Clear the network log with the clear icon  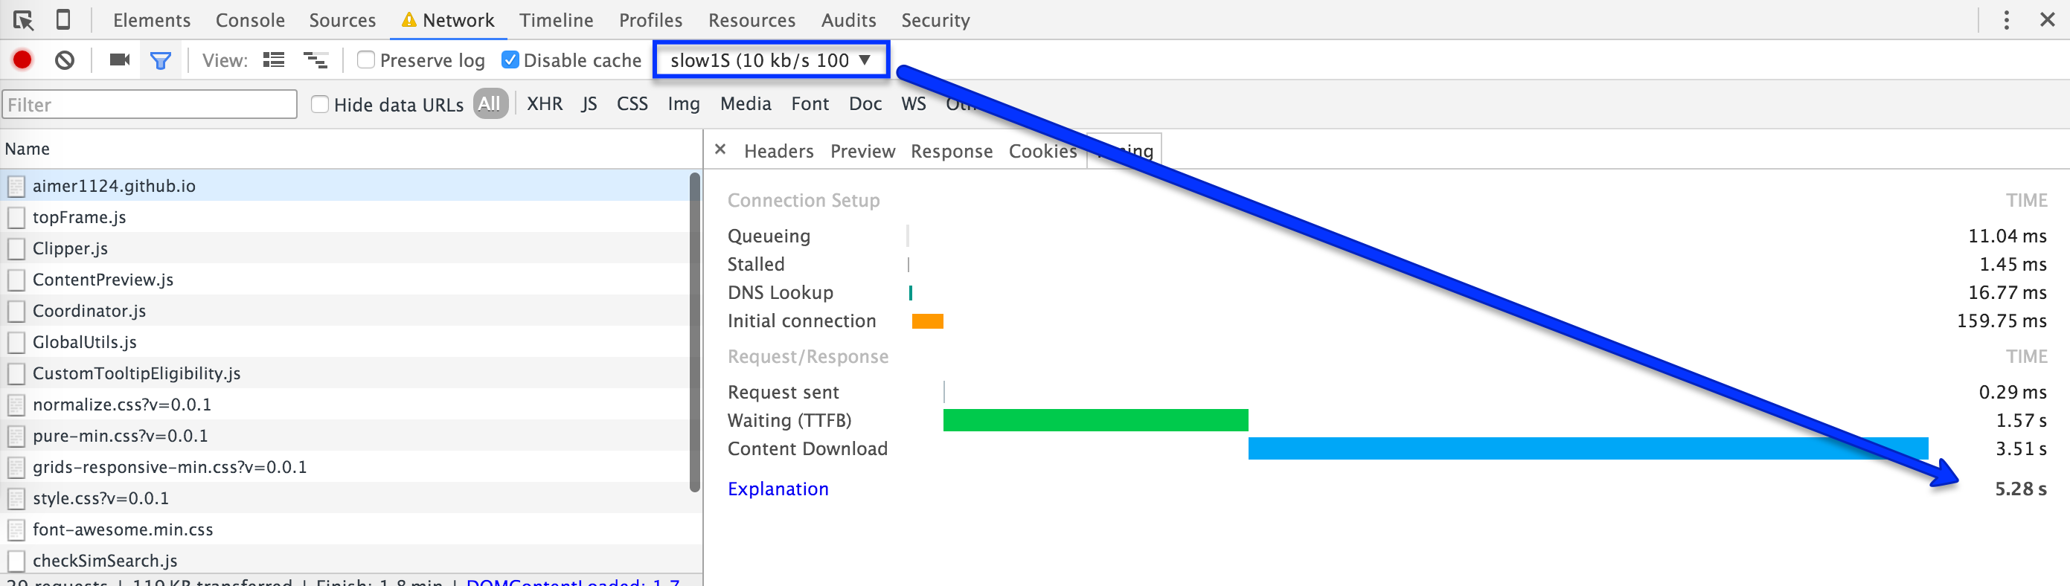point(65,60)
